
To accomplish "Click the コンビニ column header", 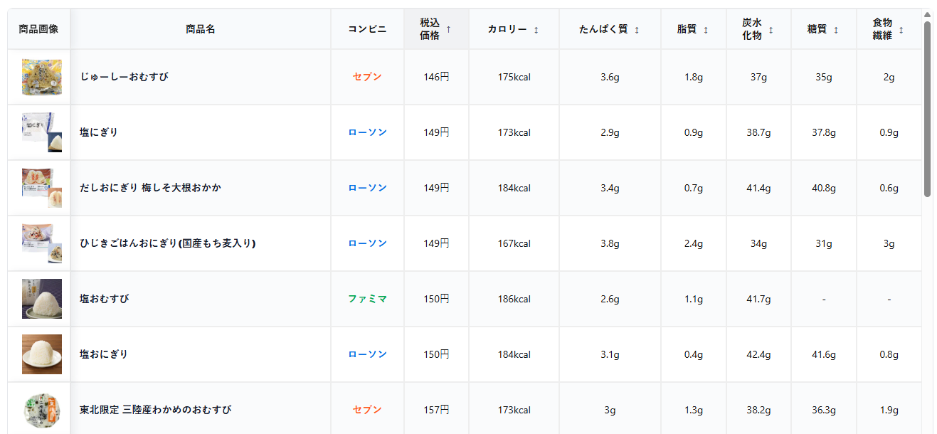I will tap(367, 29).
